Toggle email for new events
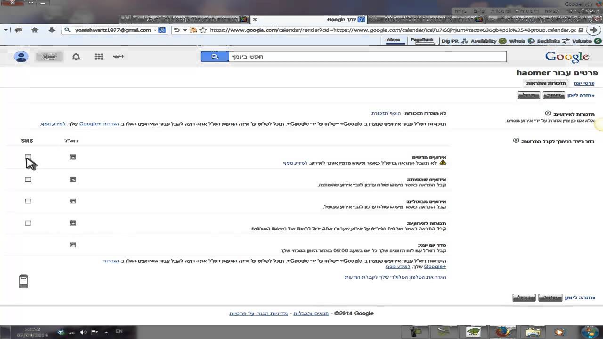Screen dimensions: 603x339 (x=73, y=157)
